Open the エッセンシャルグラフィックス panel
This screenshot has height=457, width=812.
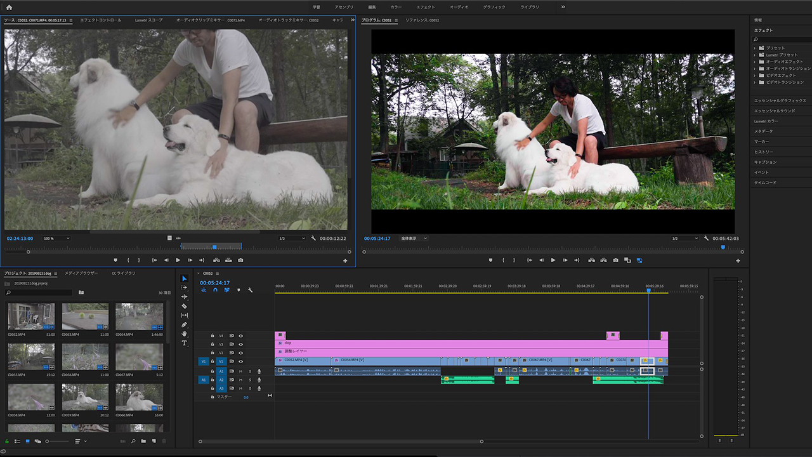pyautogui.click(x=780, y=100)
